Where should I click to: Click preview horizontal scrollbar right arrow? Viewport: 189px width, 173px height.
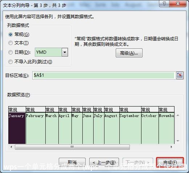tap(171, 147)
